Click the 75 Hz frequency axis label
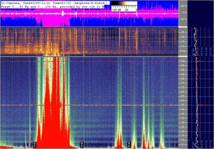 183,83
